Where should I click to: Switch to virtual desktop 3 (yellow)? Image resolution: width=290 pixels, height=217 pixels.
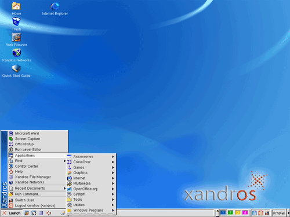coord(238,212)
